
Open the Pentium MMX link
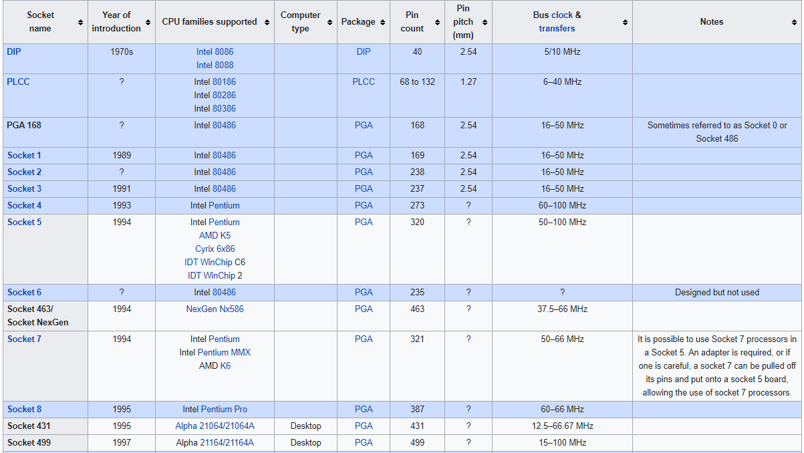(x=224, y=352)
